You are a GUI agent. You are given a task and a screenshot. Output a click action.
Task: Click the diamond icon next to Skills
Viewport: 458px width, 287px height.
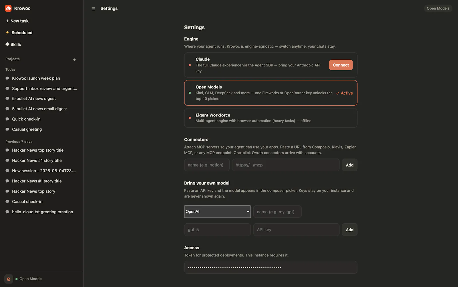pyautogui.click(x=7, y=44)
